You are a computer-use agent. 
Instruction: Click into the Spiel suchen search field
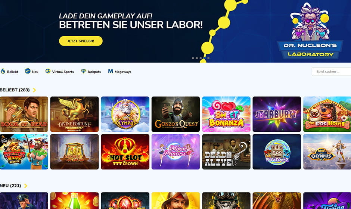pos(331,72)
